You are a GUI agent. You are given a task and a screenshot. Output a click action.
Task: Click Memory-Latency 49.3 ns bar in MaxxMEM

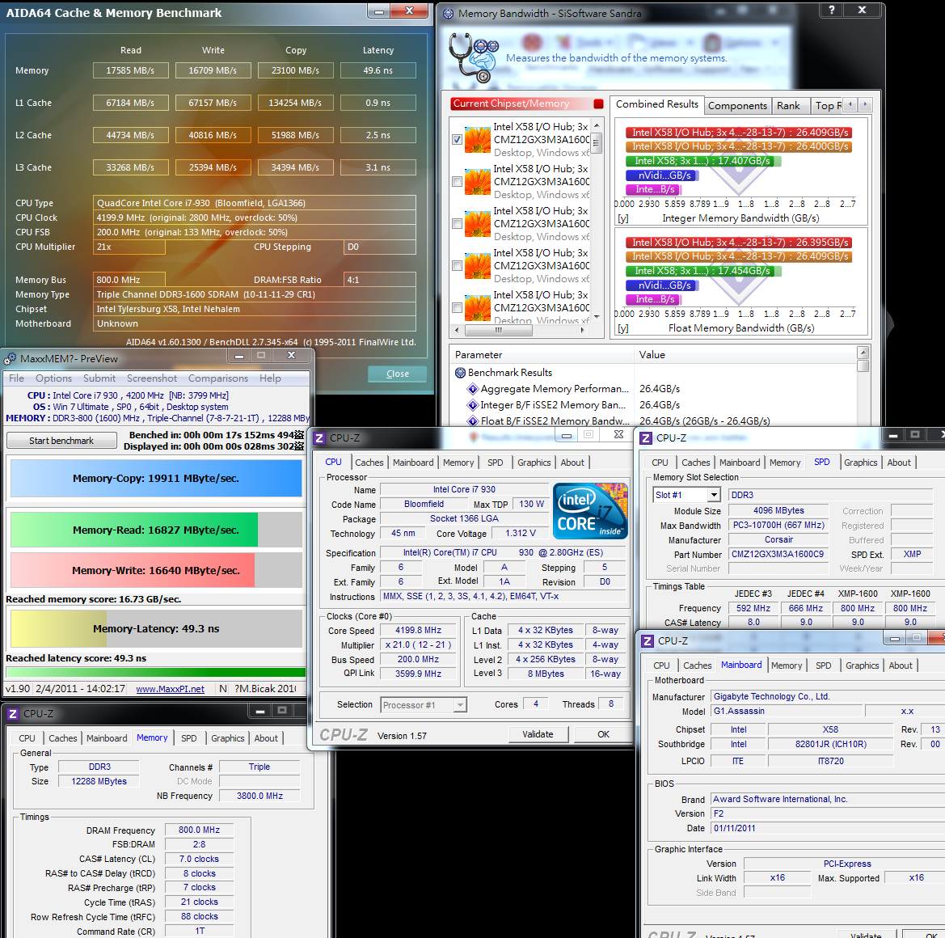pos(156,629)
